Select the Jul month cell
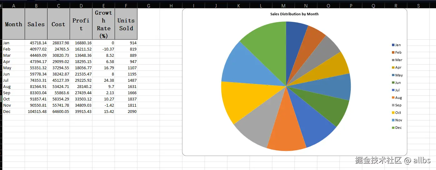 [13, 80]
